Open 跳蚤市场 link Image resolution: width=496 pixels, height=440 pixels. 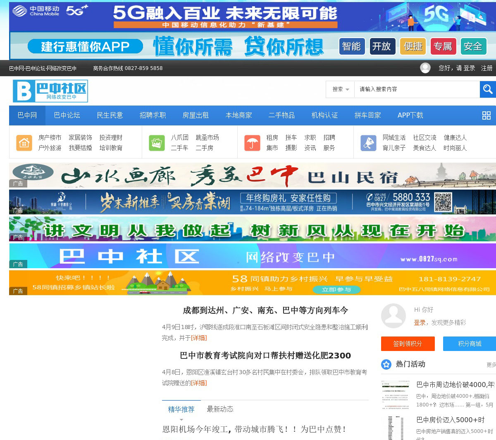[207, 137]
